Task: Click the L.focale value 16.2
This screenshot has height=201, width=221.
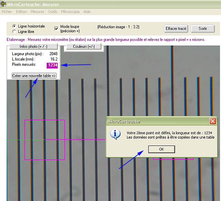Action: point(54,59)
